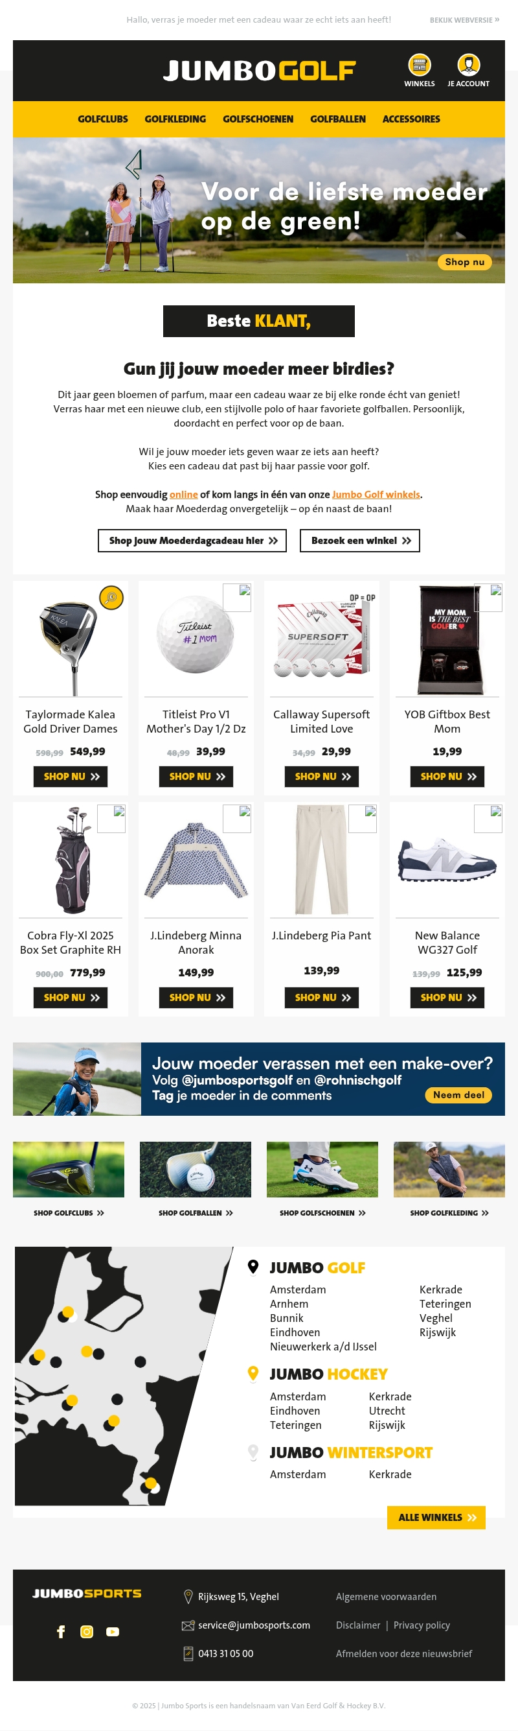Open the Shop Golfballen thumbnail image
Image resolution: width=518 pixels, height=1731 pixels.
196,1169
